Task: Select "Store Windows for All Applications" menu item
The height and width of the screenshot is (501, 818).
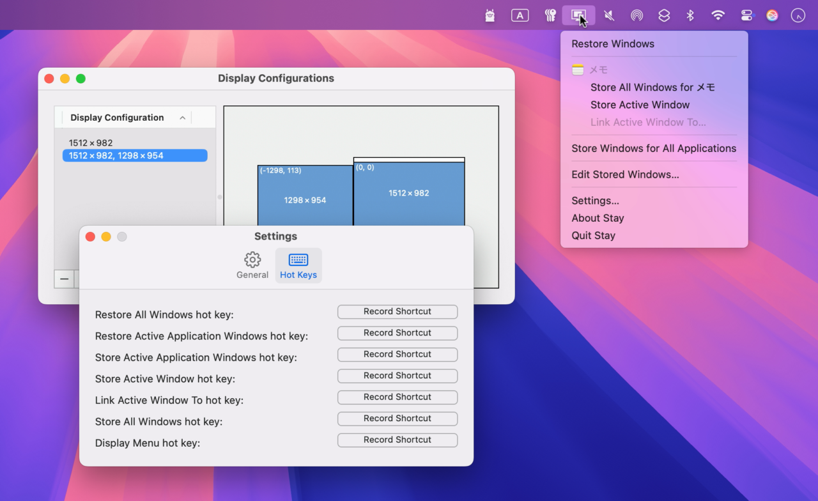Action: (653, 148)
